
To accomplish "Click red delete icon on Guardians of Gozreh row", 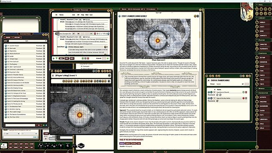I will tap(246, 92).
